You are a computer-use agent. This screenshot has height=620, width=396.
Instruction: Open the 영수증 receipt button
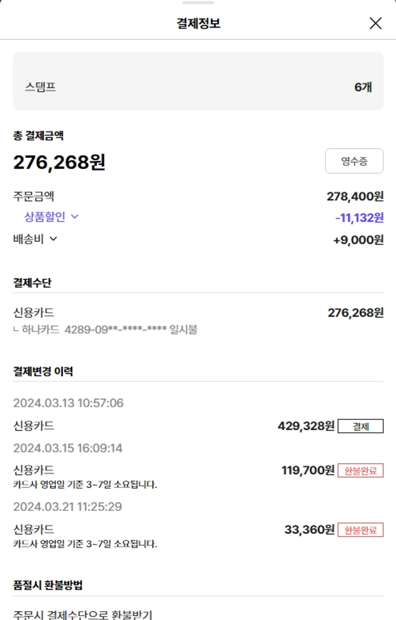click(x=354, y=161)
